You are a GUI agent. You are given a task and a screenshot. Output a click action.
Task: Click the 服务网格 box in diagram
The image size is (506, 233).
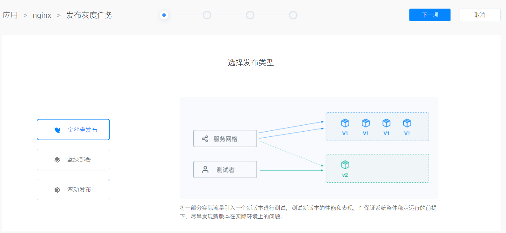coord(225,139)
